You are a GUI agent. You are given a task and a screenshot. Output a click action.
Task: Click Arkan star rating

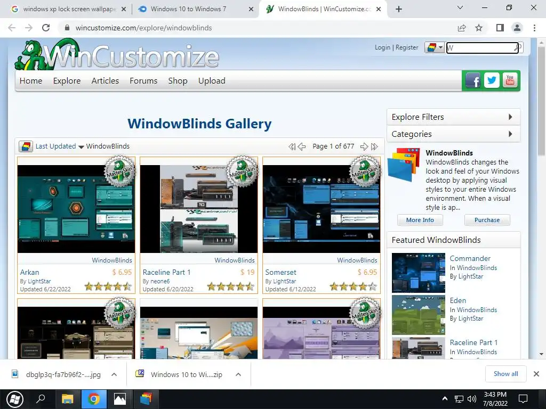[108, 287]
